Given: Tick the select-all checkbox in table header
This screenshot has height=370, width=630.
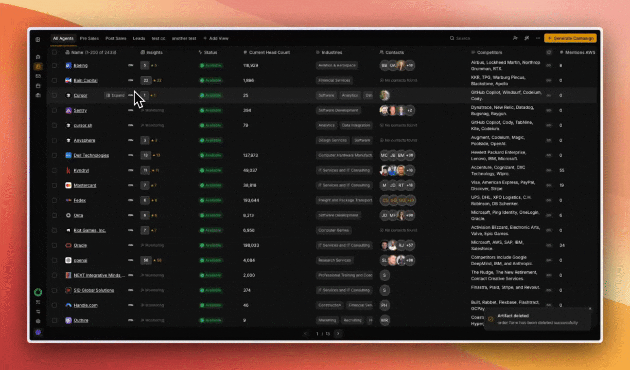Looking at the screenshot, I should click(x=55, y=52).
